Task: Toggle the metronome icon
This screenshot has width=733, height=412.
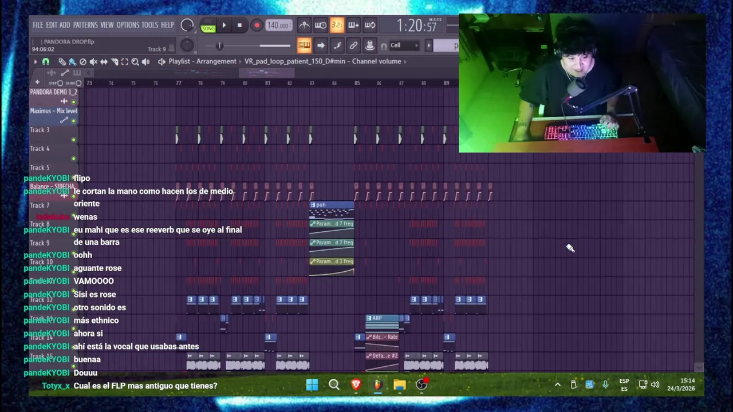Action: (x=304, y=25)
